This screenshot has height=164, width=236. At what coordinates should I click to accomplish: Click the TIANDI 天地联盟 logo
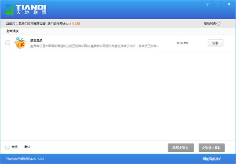pyautogui.click(x=26, y=9)
